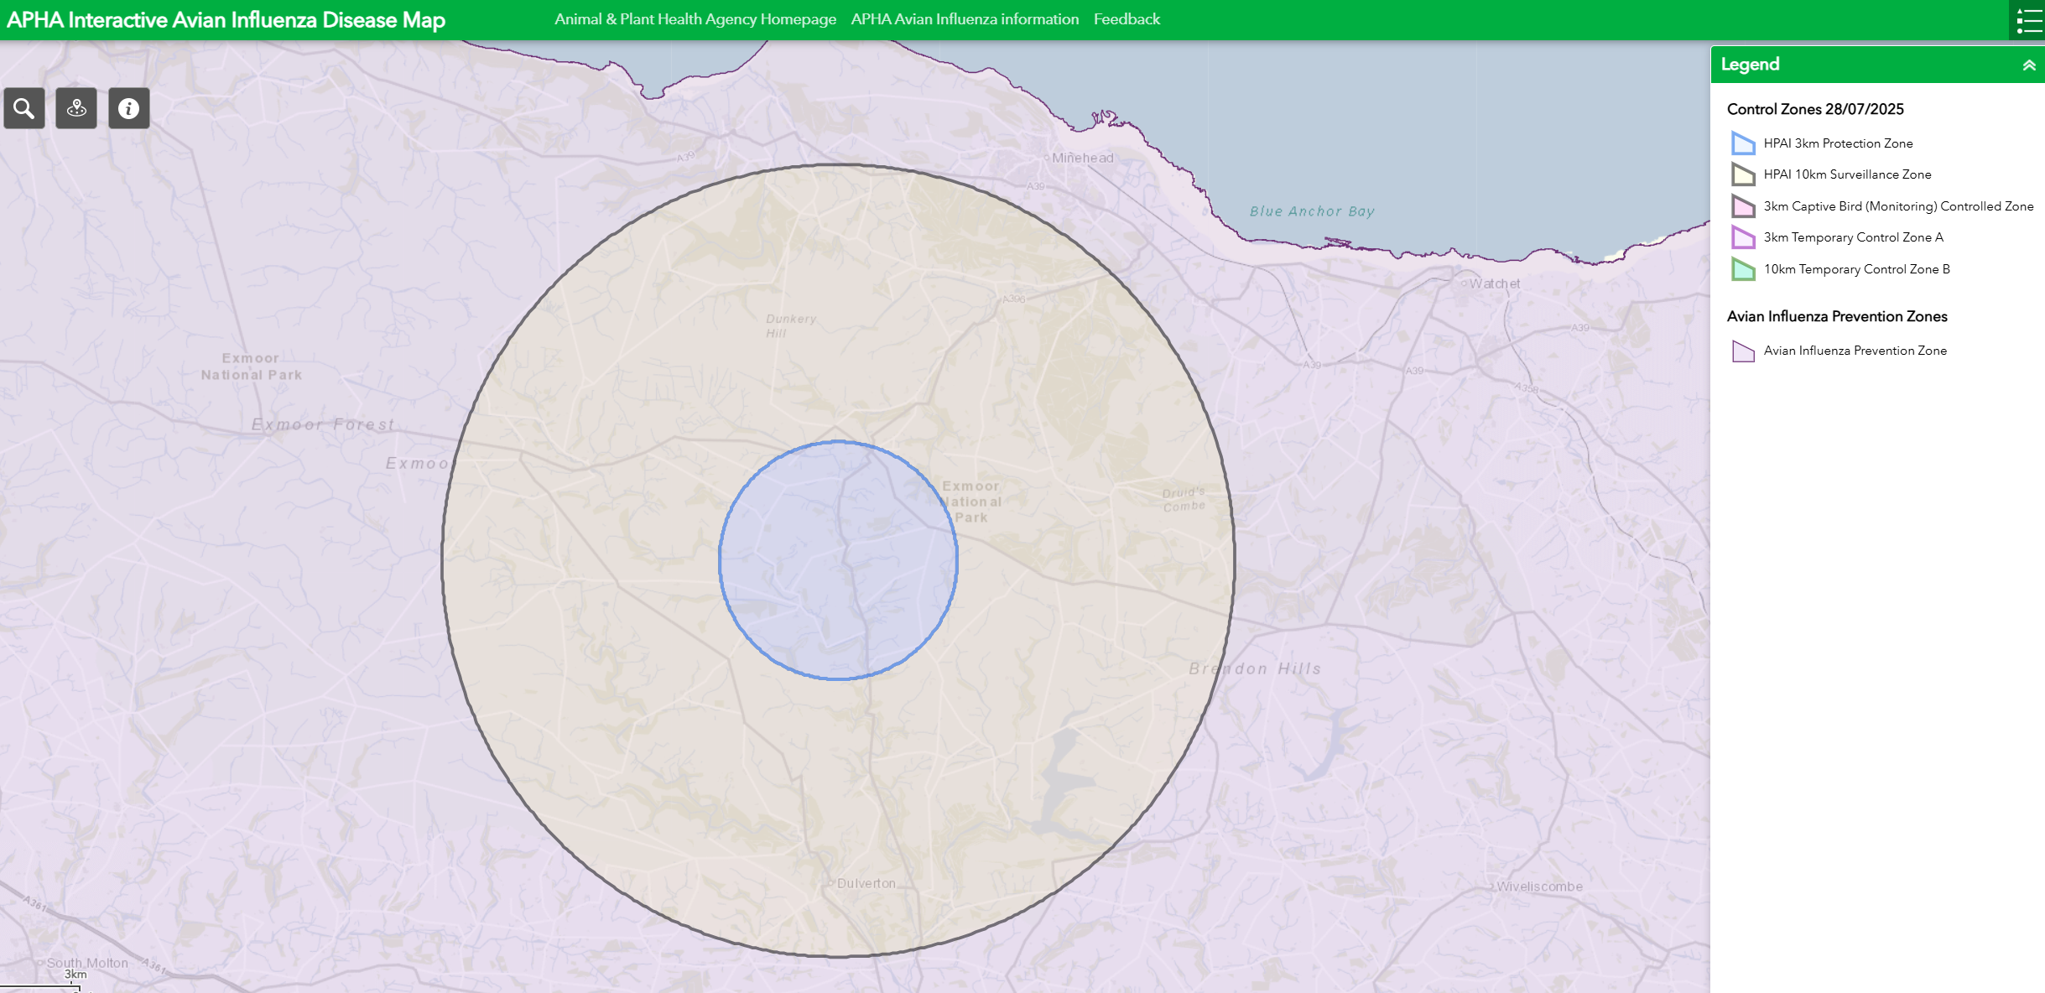This screenshot has height=993, width=2045.
Task: Click the HPAI 10km Surveillance Zone legend symbol
Action: (x=1742, y=174)
